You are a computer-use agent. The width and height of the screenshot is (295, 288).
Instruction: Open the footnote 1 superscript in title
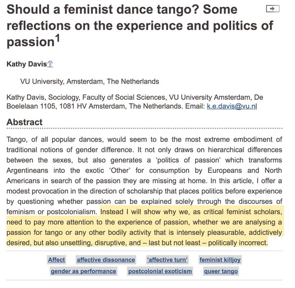tap(58, 38)
